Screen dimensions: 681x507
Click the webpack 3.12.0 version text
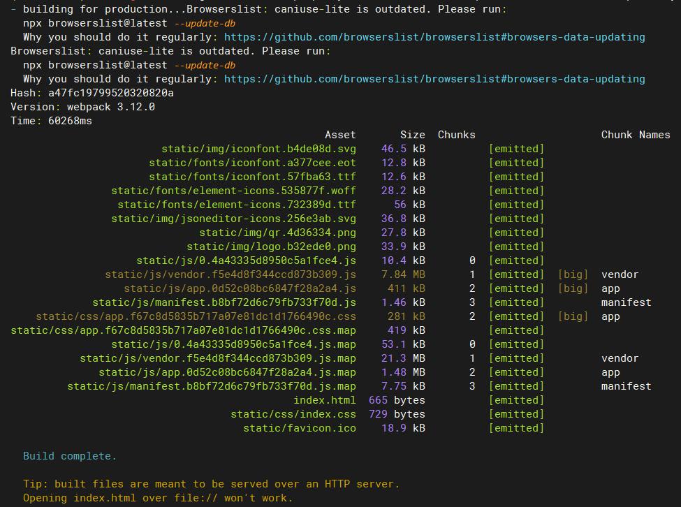(111, 107)
